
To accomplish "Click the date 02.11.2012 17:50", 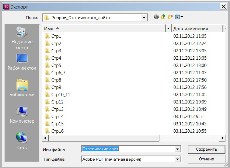I will click(190, 80).
